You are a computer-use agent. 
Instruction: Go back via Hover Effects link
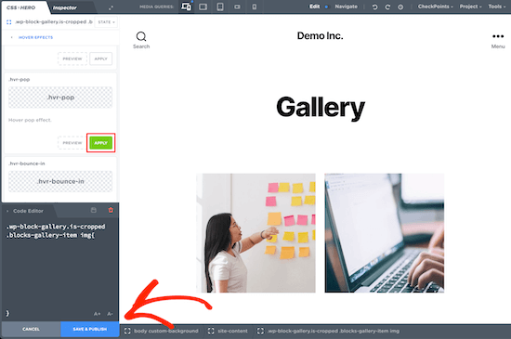coord(35,37)
